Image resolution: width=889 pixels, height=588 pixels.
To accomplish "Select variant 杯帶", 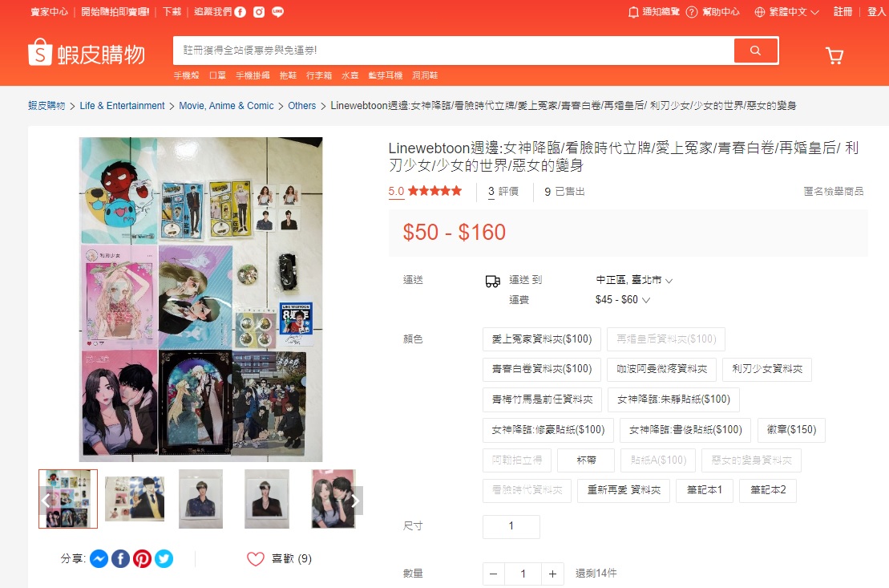I will tap(586, 460).
